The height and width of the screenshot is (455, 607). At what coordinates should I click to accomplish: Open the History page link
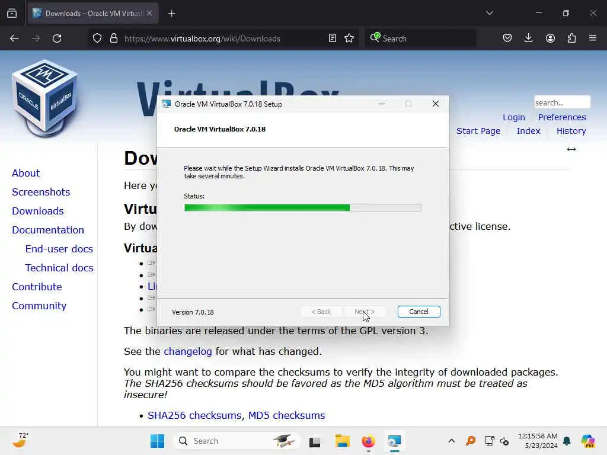coord(571,131)
